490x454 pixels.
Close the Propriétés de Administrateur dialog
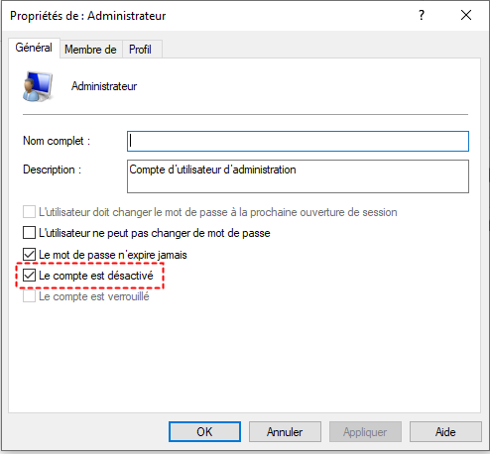pos(466,15)
